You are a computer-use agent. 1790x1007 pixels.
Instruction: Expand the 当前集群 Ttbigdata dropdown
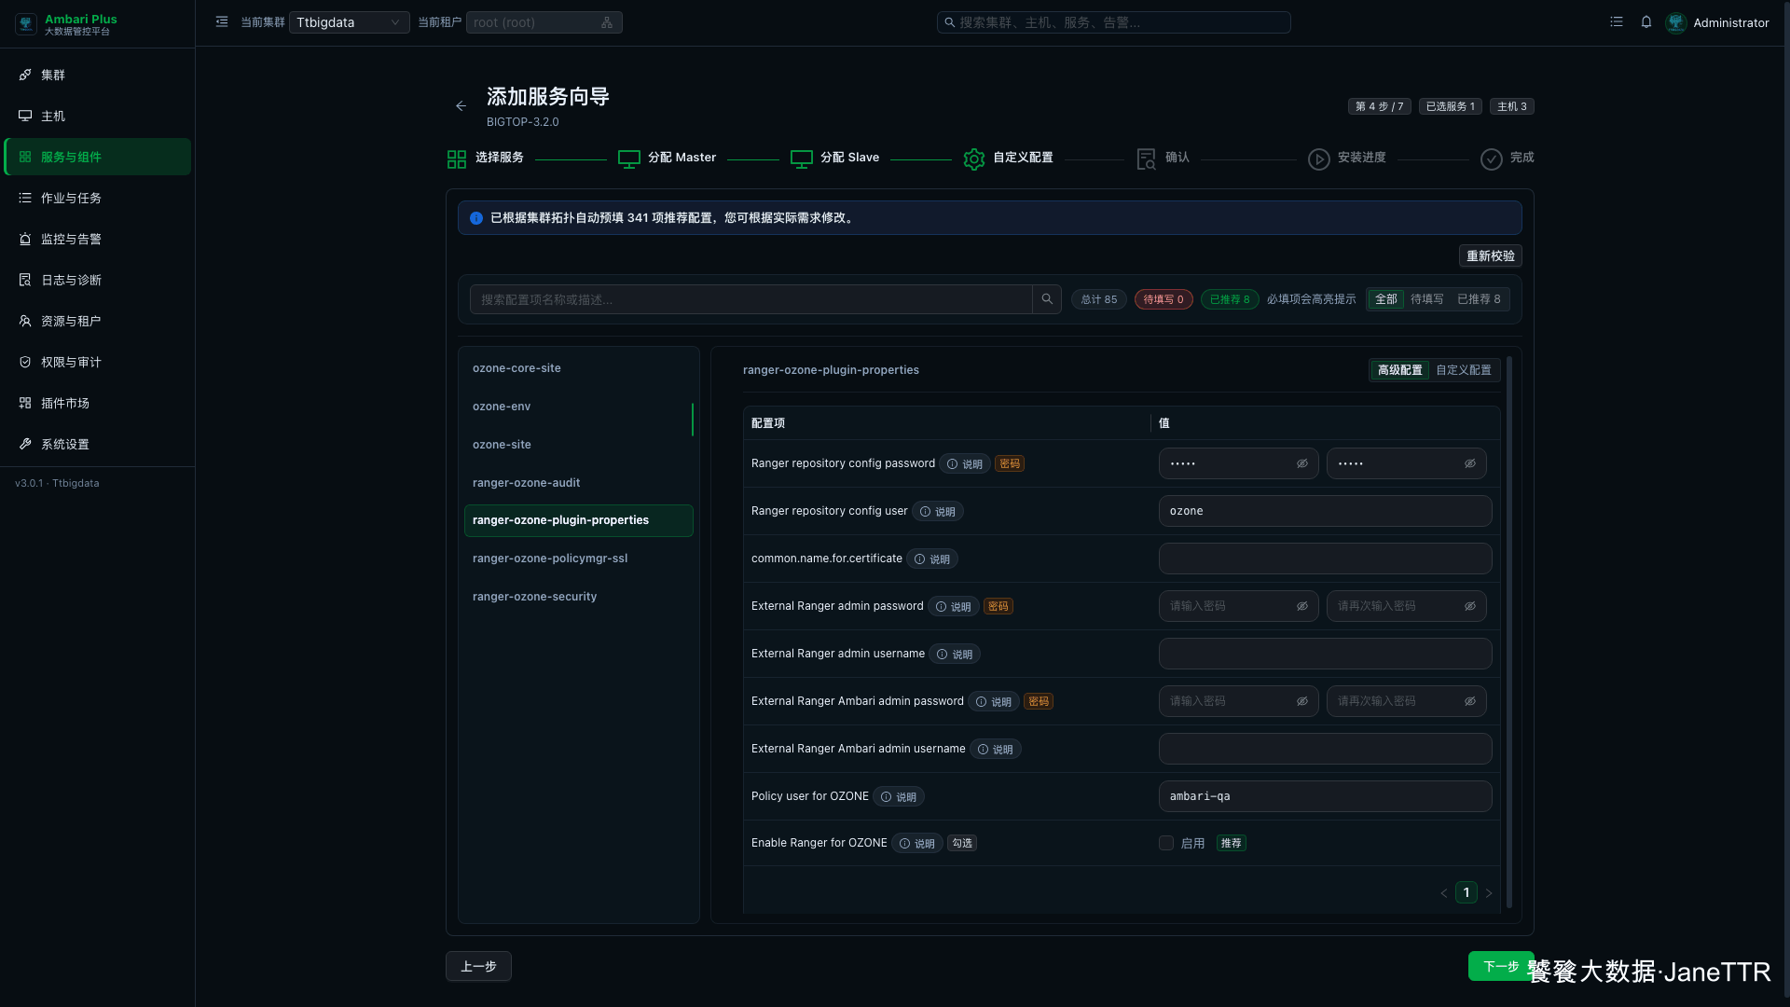(x=349, y=22)
